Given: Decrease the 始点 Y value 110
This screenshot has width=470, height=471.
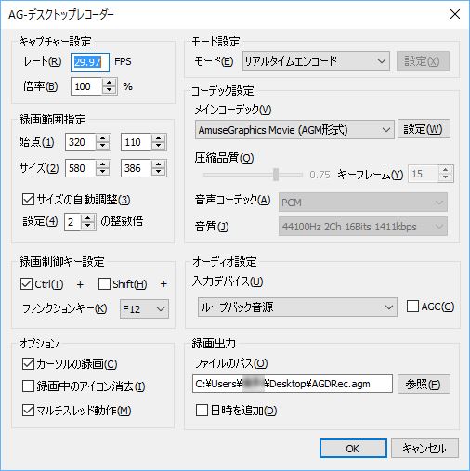Looking at the screenshot, I should (159, 146).
